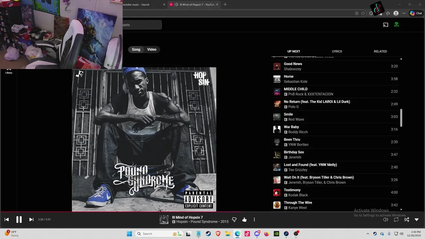Play Through The Wire by Kanye West
425x239 pixels.
(x=335, y=205)
